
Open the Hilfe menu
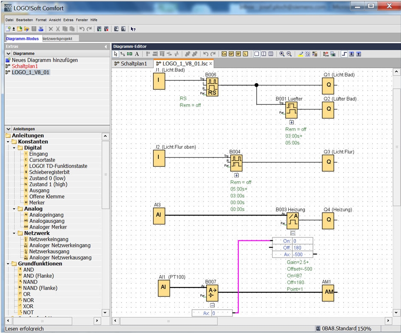[x=94, y=20]
